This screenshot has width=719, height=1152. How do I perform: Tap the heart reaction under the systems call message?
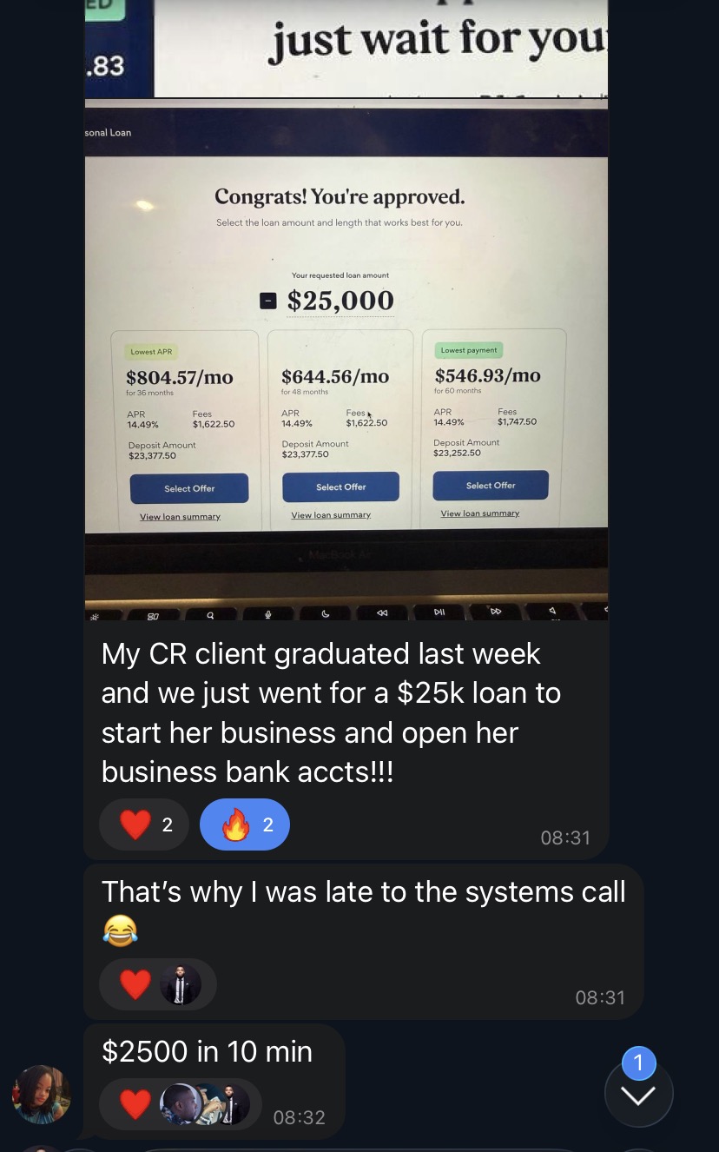point(135,984)
